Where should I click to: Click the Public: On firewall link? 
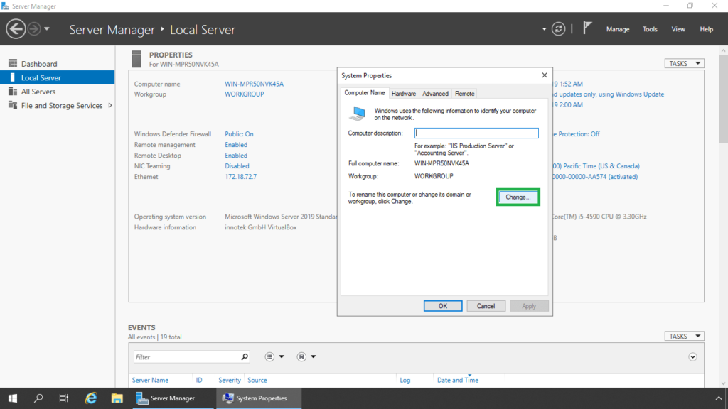[239, 134]
